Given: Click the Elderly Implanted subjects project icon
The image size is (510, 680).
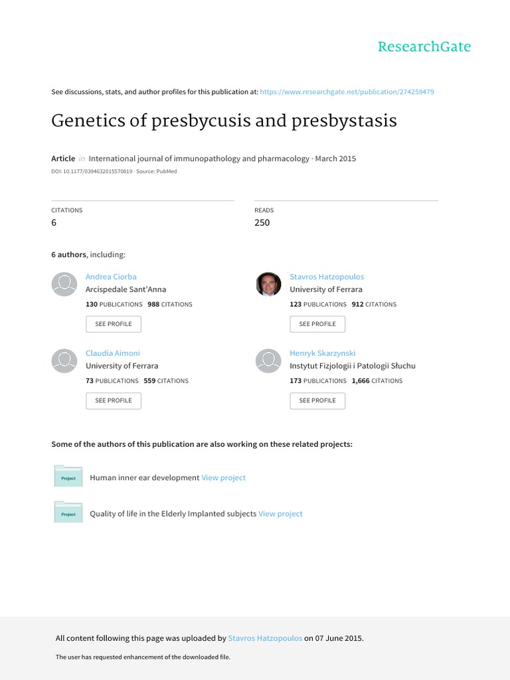Looking at the screenshot, I should pyautogui.click(x=68, y=513).
